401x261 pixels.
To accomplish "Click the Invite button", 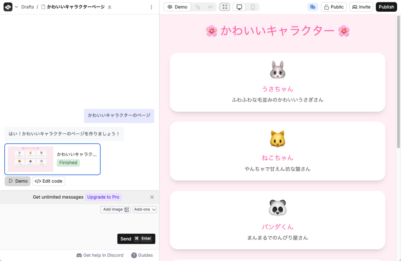I will point(361,7).
